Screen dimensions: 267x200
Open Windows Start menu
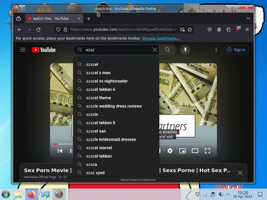pos(6,194)
